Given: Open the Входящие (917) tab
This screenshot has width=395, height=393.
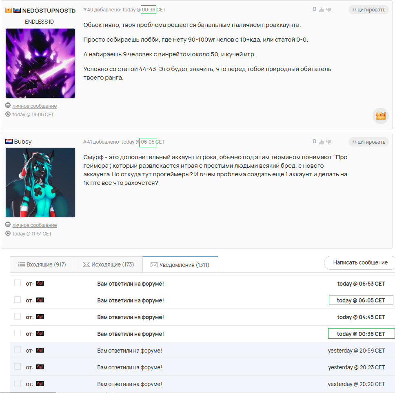Looking at the screenshot, I should tap(42, 264).
